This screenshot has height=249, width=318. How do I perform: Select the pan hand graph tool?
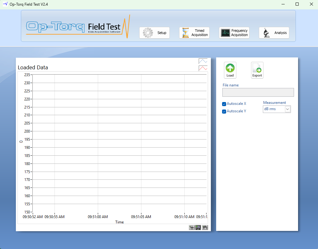pyautogui.click(x=205, y=227)
